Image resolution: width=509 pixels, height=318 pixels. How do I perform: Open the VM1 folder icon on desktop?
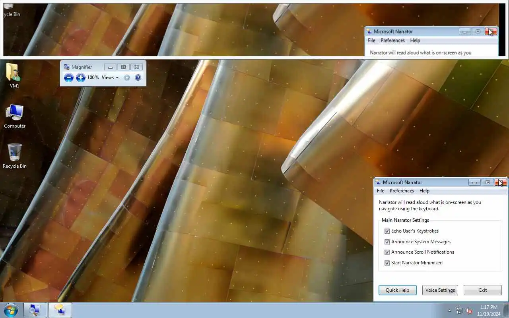(x=14, y=76)
